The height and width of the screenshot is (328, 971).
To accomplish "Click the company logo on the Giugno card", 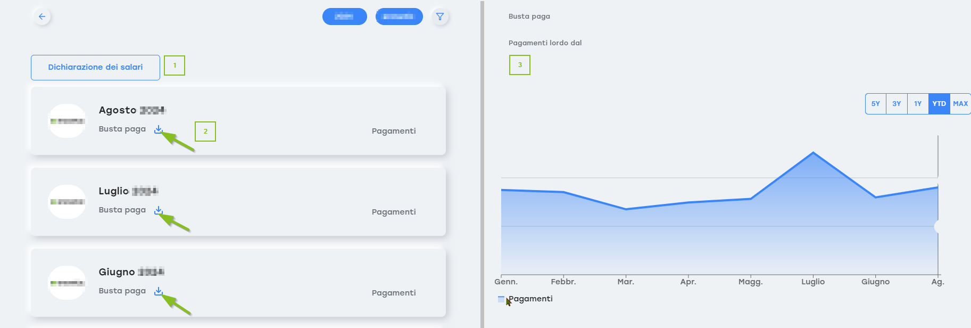I will click(x=67, y=283).
